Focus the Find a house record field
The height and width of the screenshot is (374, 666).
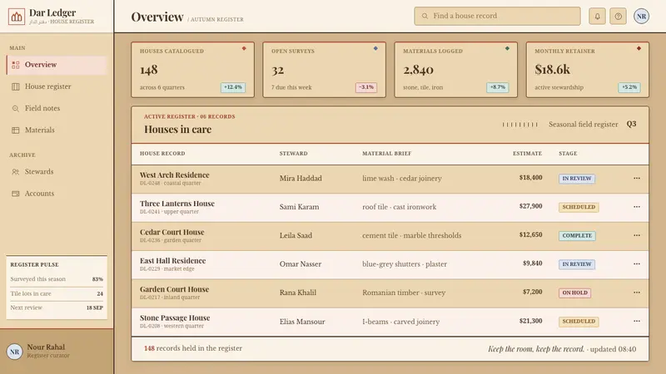497,16
